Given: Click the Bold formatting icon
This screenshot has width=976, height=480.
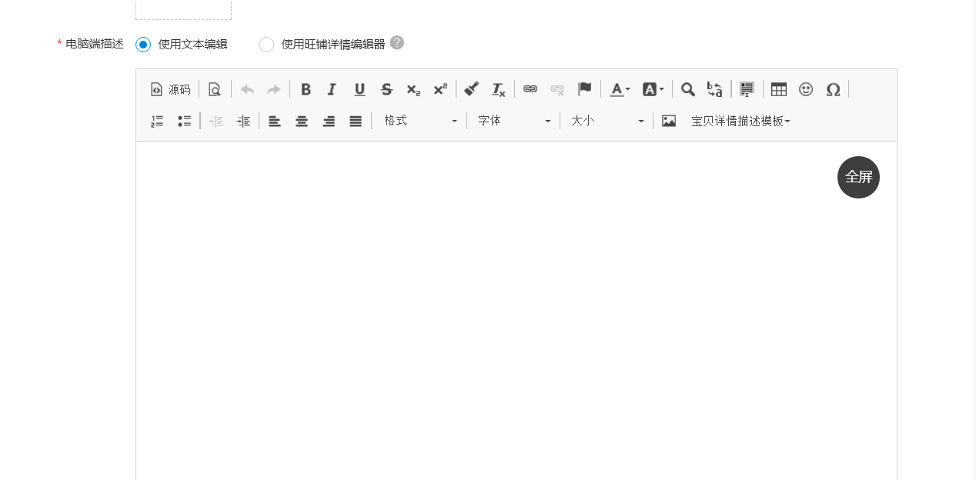Looking at the screenshot, I should 306,89.
